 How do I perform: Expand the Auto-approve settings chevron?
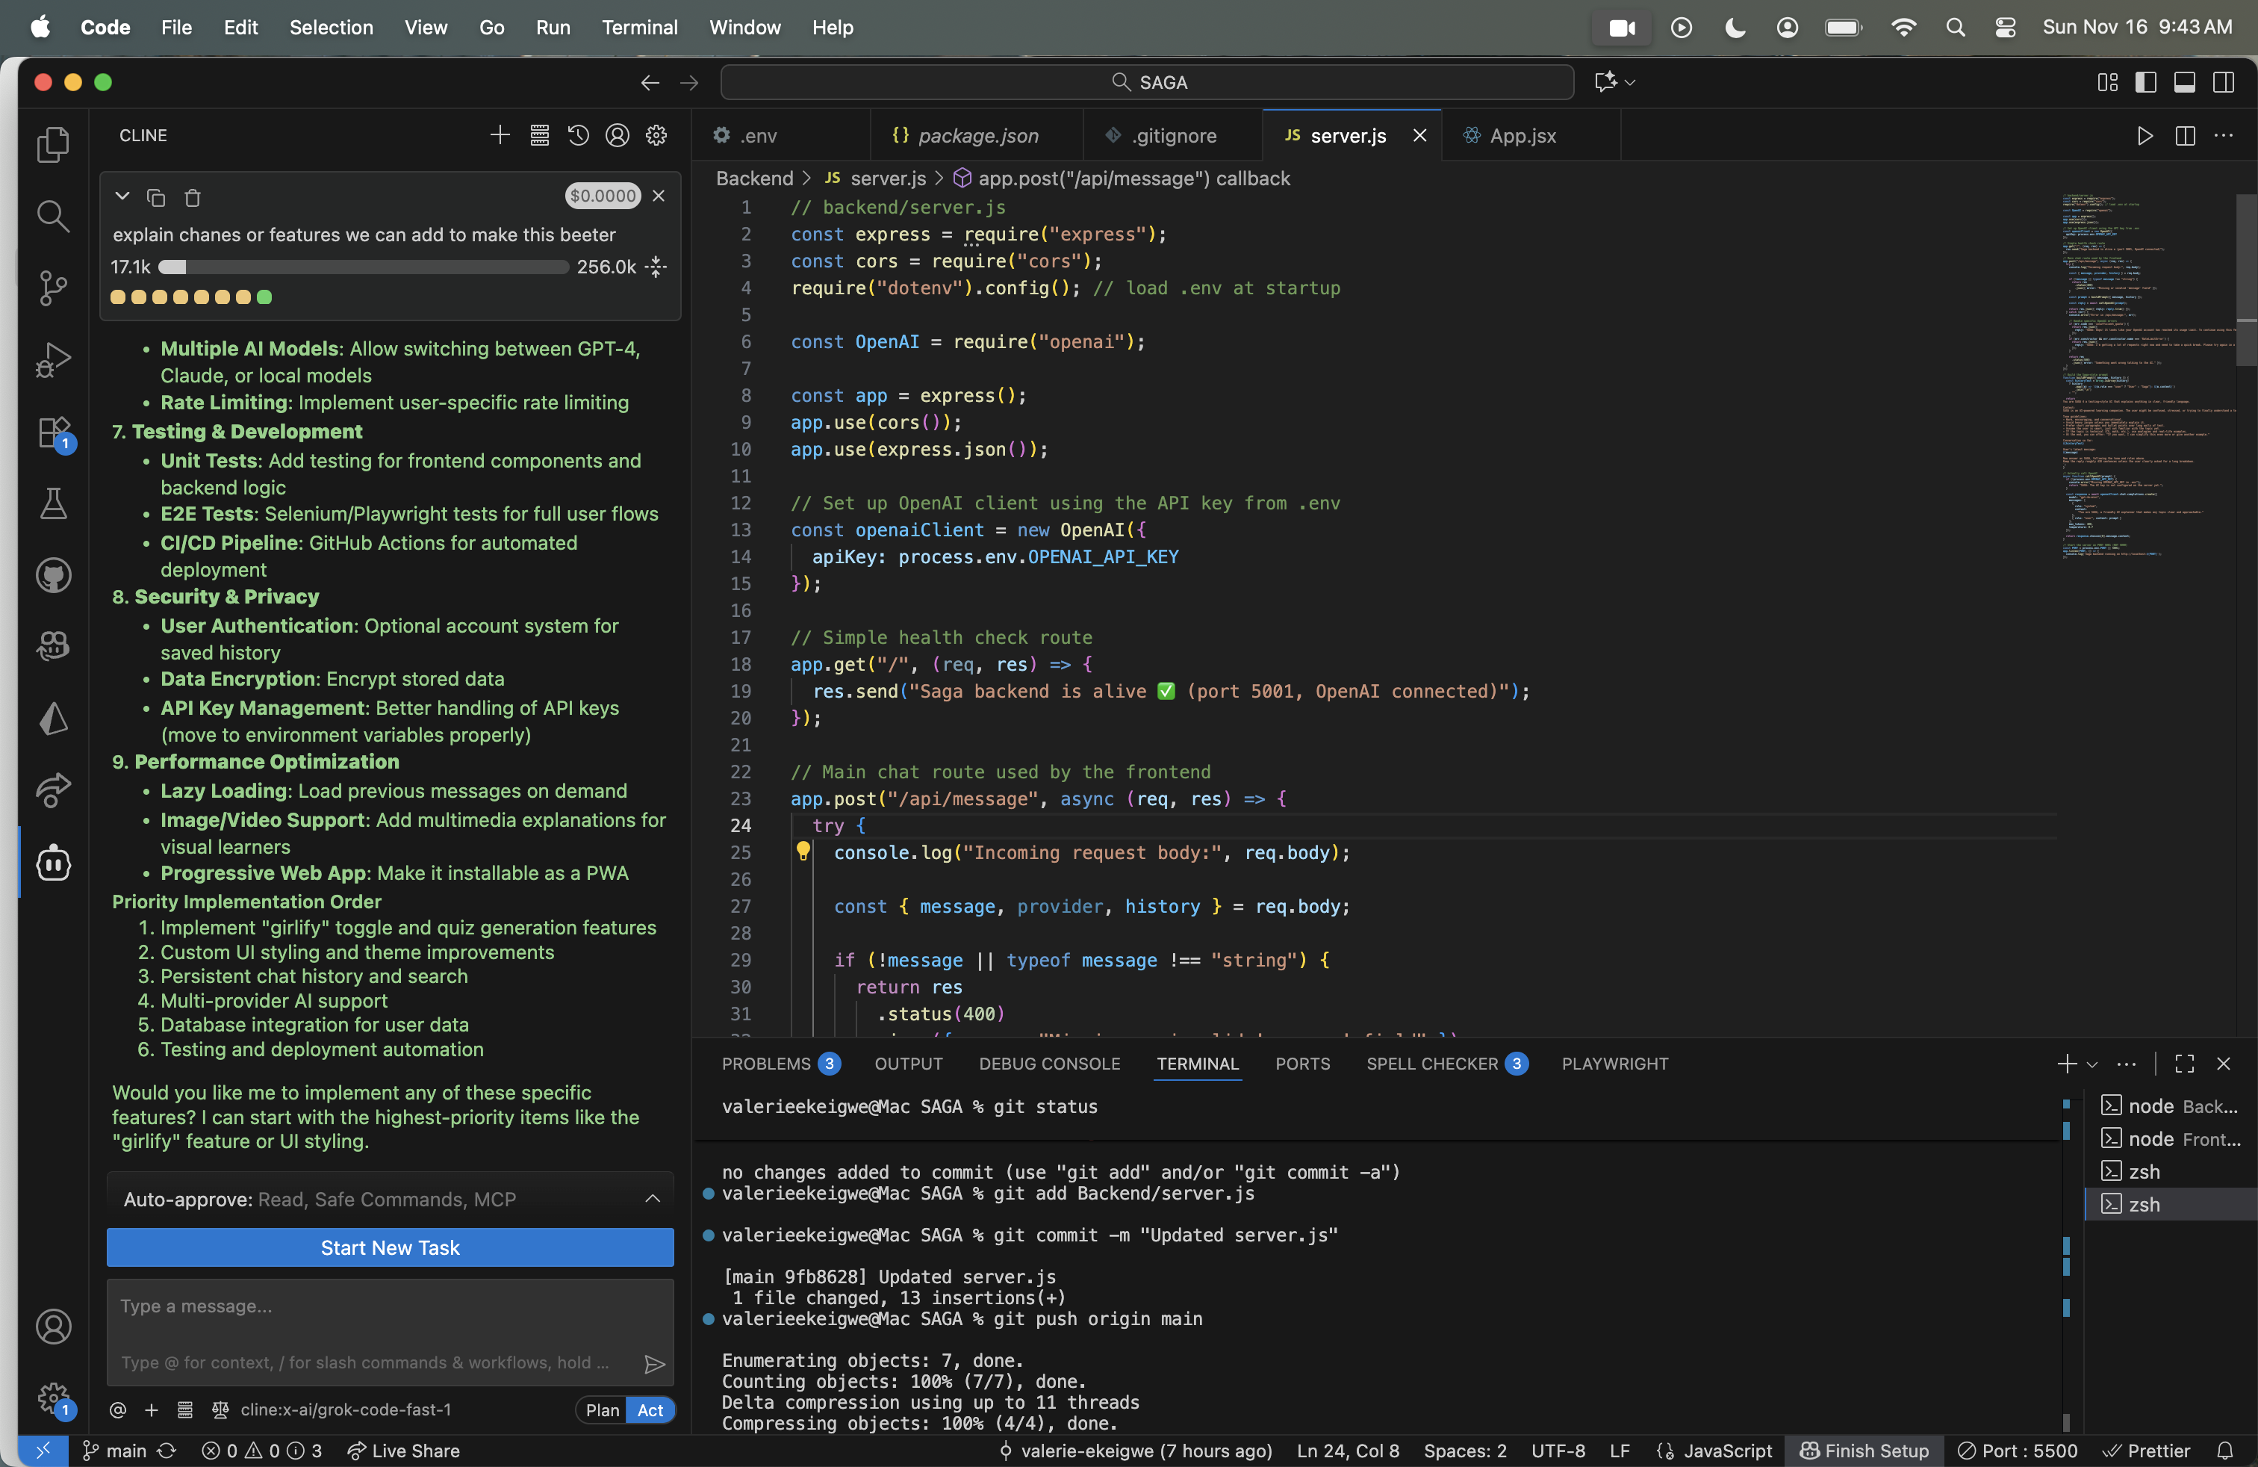point(653,1198)
